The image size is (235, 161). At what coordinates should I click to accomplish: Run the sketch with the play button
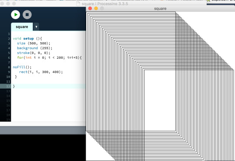coord(15,15)
